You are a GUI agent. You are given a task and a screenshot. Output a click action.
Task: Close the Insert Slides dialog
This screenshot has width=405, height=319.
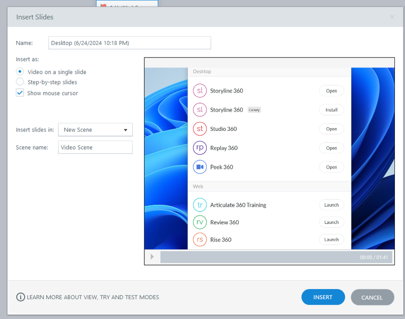tap(392, 17)
